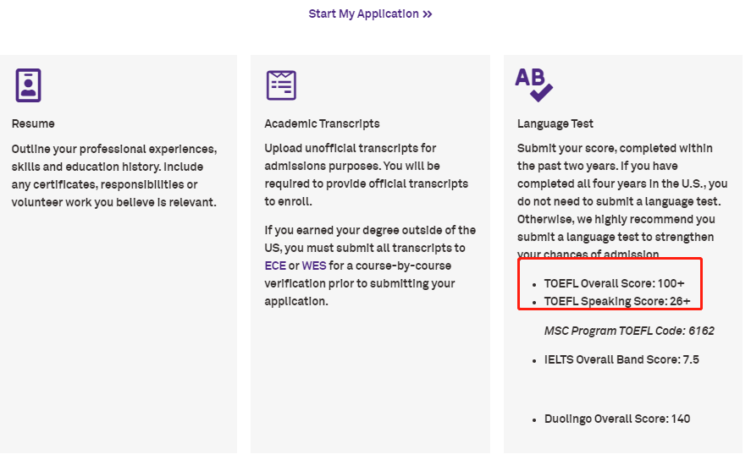Click the Resume ID badge icon
The height and width of the screenshot is (460, 751).
click(28, 85)
